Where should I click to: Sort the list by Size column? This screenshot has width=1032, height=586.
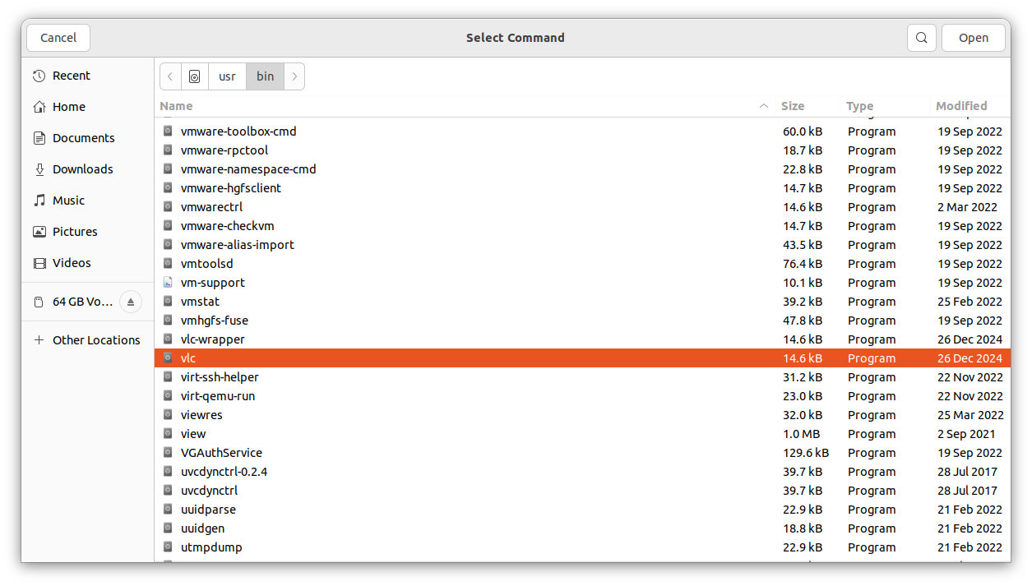(x=793, y=106)
